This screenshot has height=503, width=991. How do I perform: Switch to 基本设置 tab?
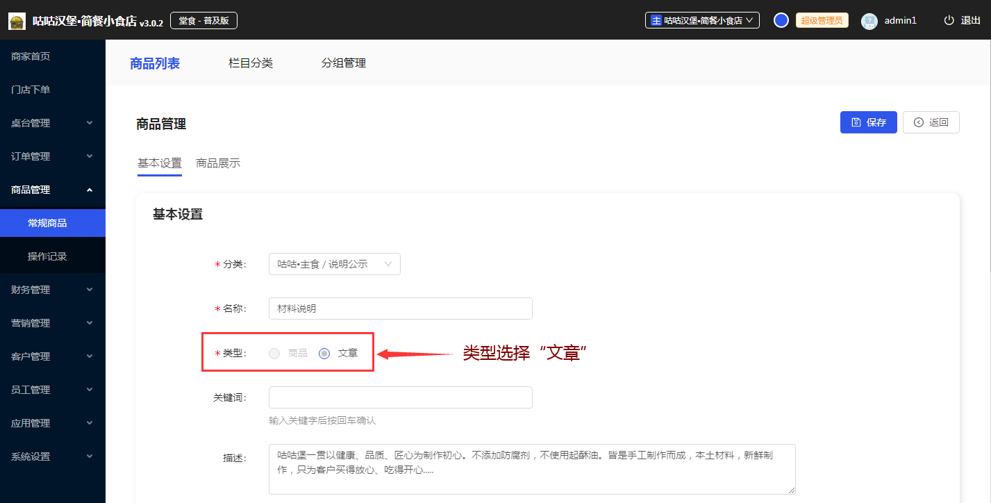[x=160, y=163]
